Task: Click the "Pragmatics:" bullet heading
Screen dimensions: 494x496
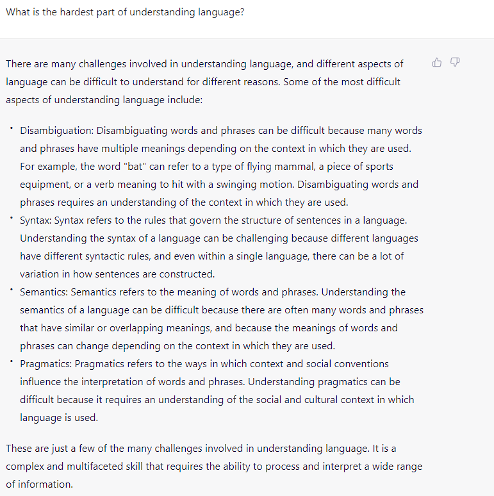Action: [x=46, y=364]
